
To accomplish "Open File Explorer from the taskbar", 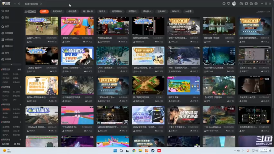I will tap(140, 151).
